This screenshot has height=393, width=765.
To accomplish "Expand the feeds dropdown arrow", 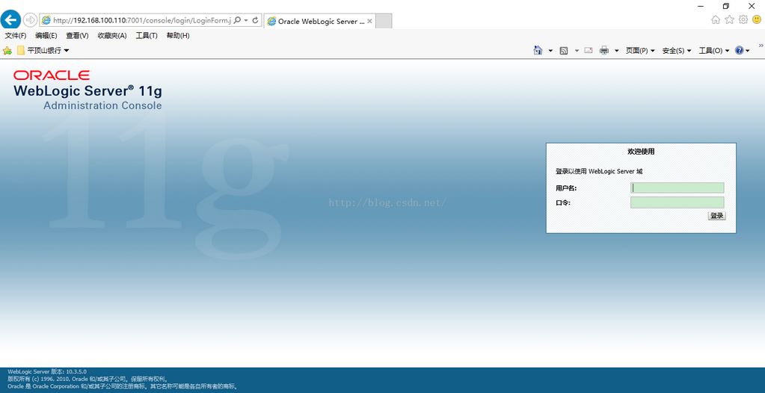I will (577, 51).
